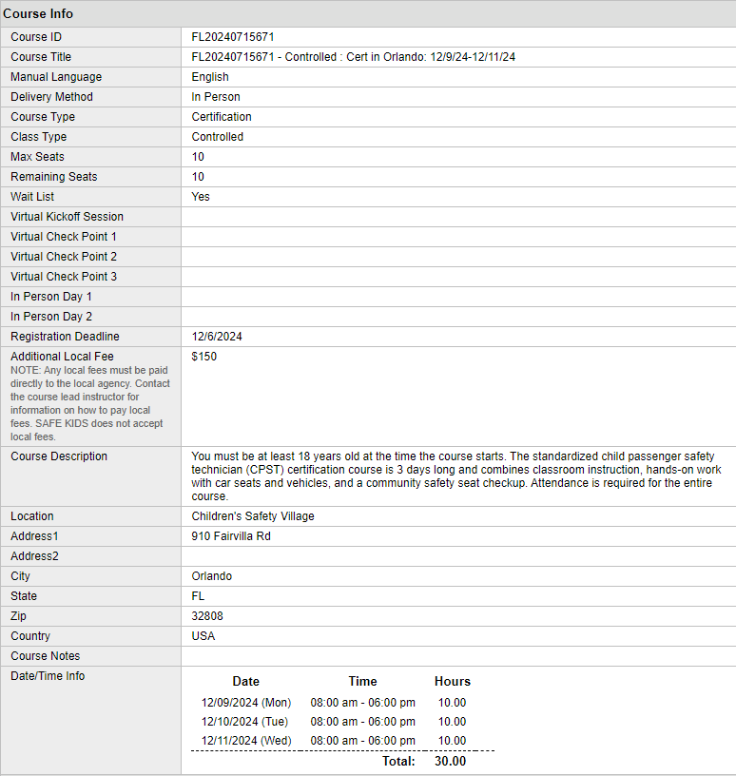Click the City value Orlando
Screen dimensions: 736x776
pyautogui.click(x=212, y=576)
